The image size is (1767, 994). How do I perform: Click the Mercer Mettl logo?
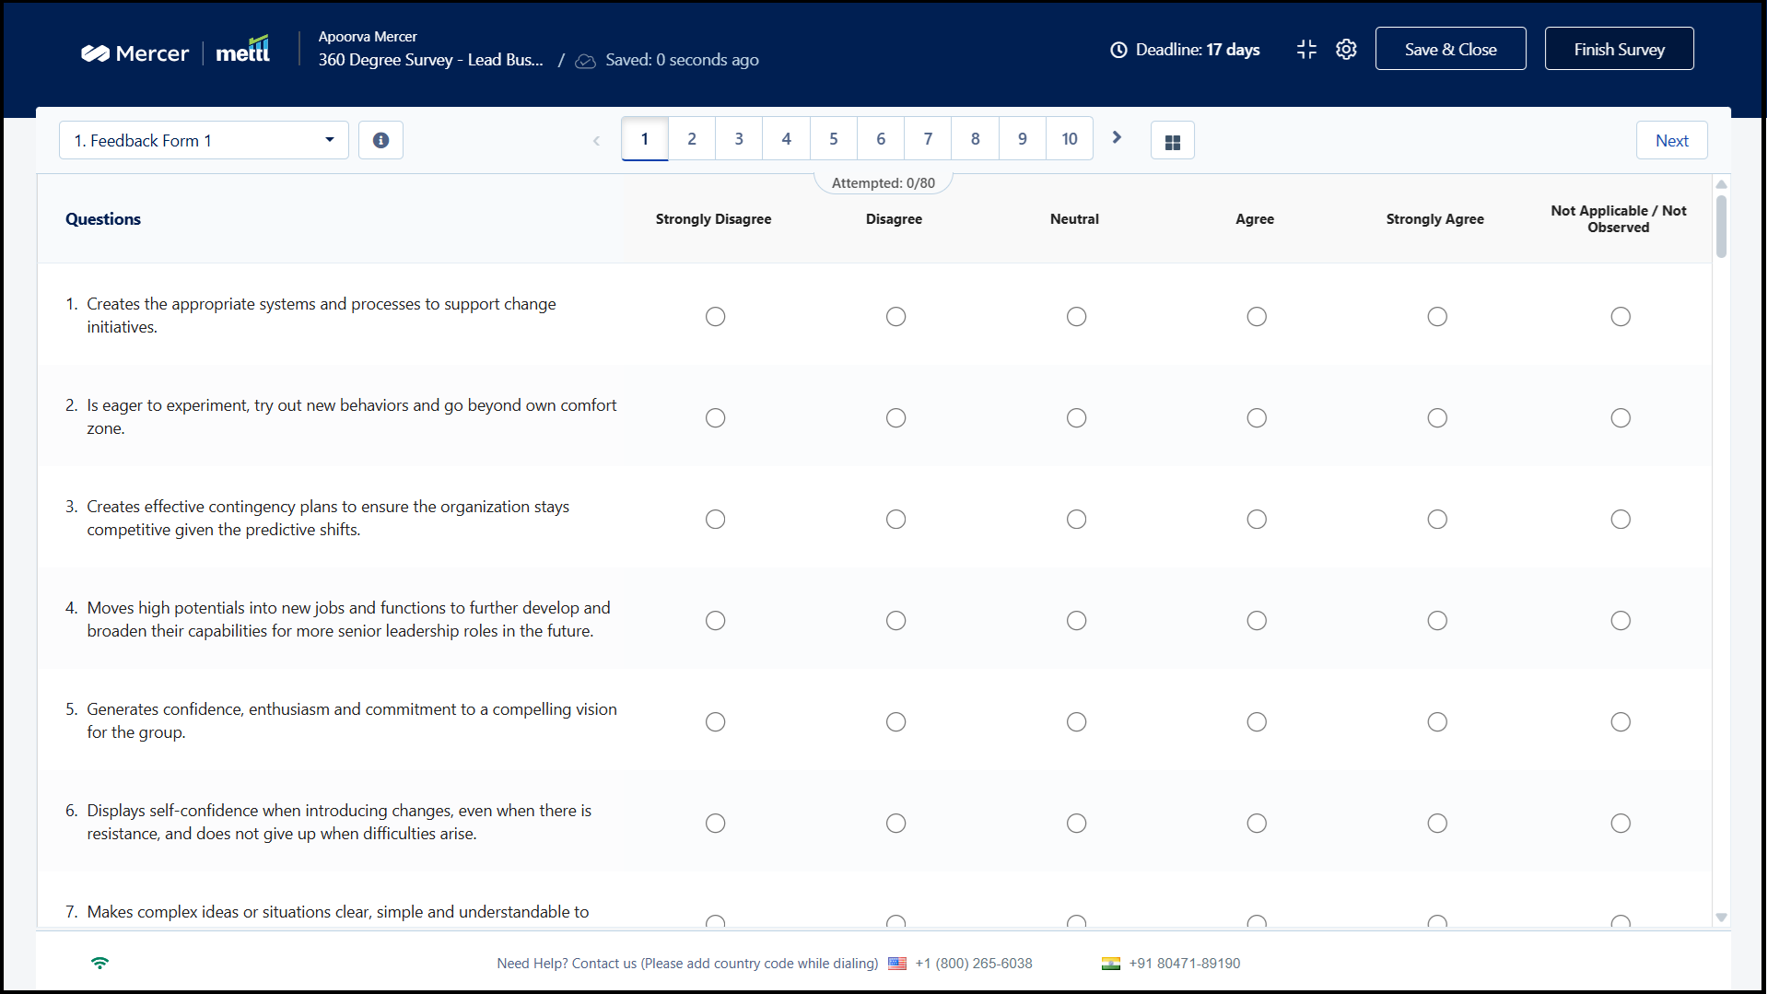tap(176, 53)
